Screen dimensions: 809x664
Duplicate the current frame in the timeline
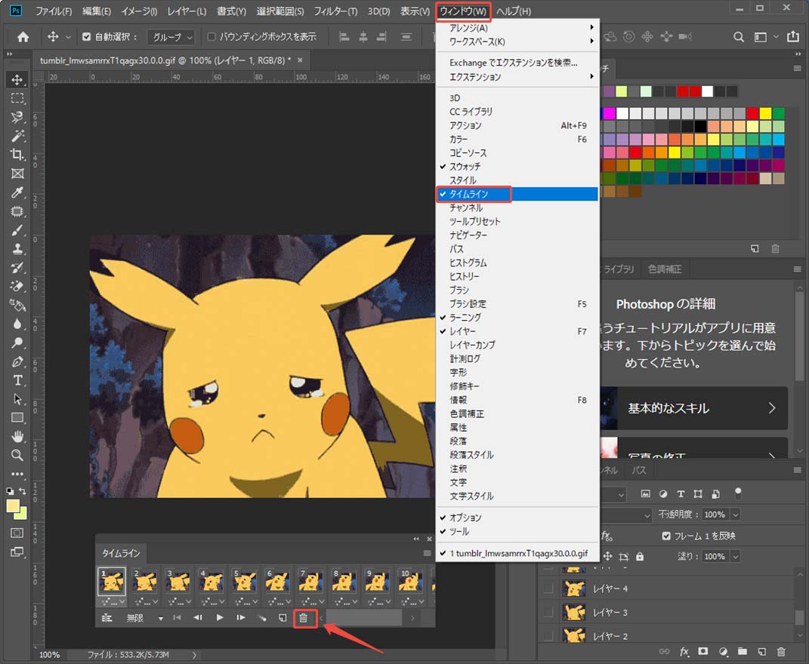coord(282,617)
